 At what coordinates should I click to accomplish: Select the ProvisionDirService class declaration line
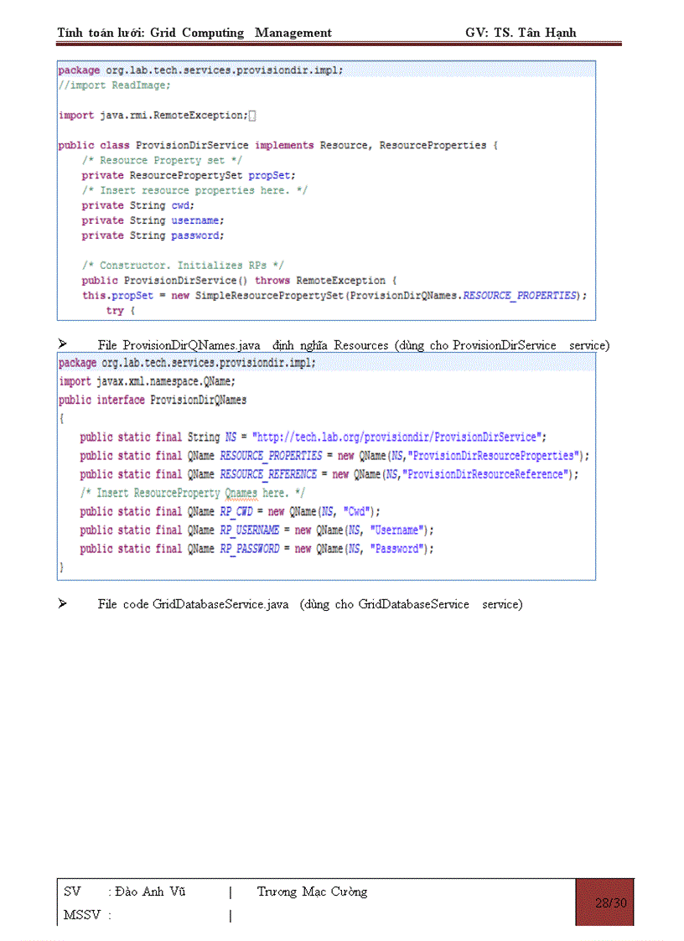(x=277, y=145)
